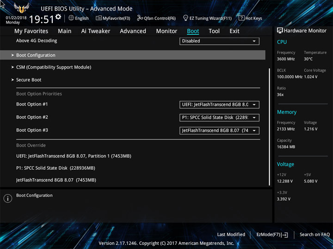Image resolution: width=333 pixels, height=249 pixels.
Task: Show the Hot Keys list
Action: (x=253, y=18)
